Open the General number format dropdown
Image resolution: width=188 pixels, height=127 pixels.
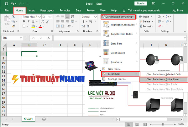point(95,17)
